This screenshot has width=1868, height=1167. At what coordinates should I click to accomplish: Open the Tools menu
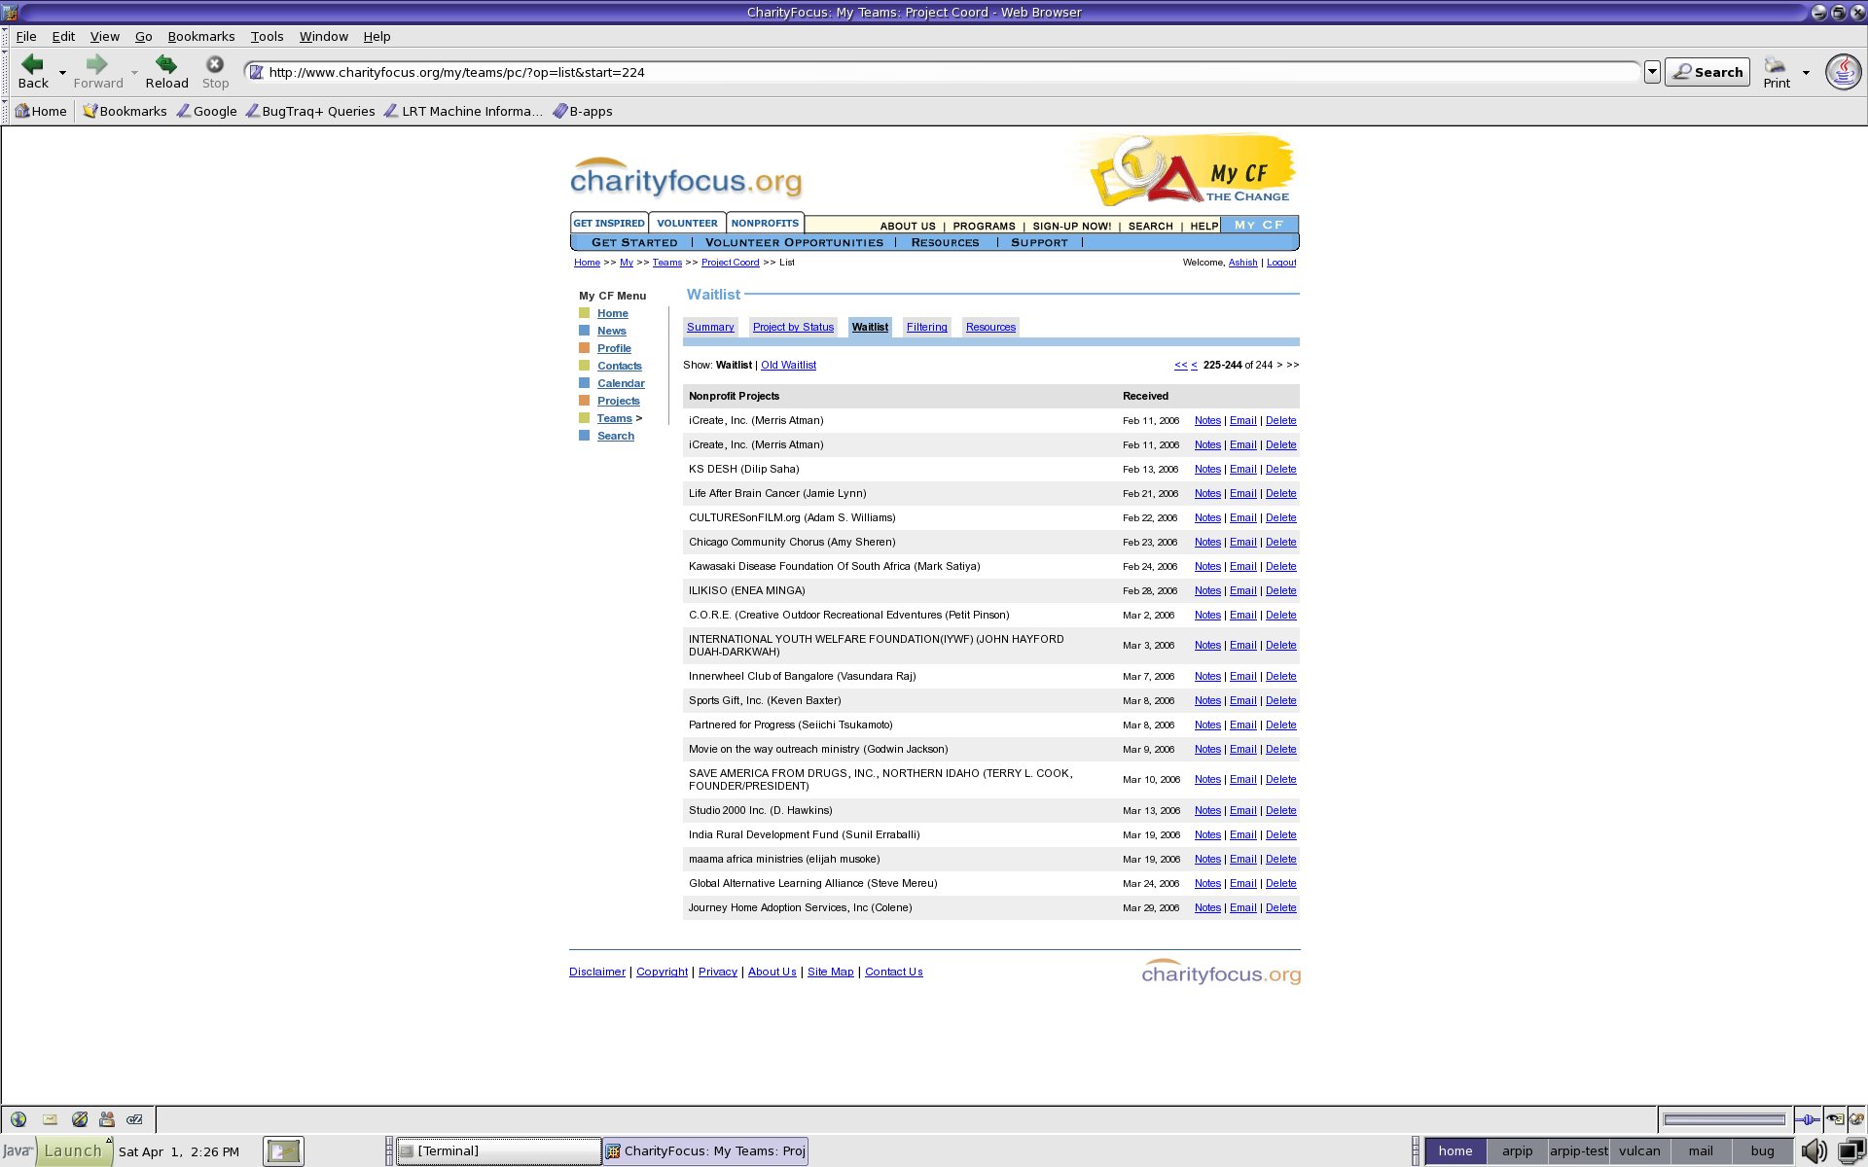point(267,36)
